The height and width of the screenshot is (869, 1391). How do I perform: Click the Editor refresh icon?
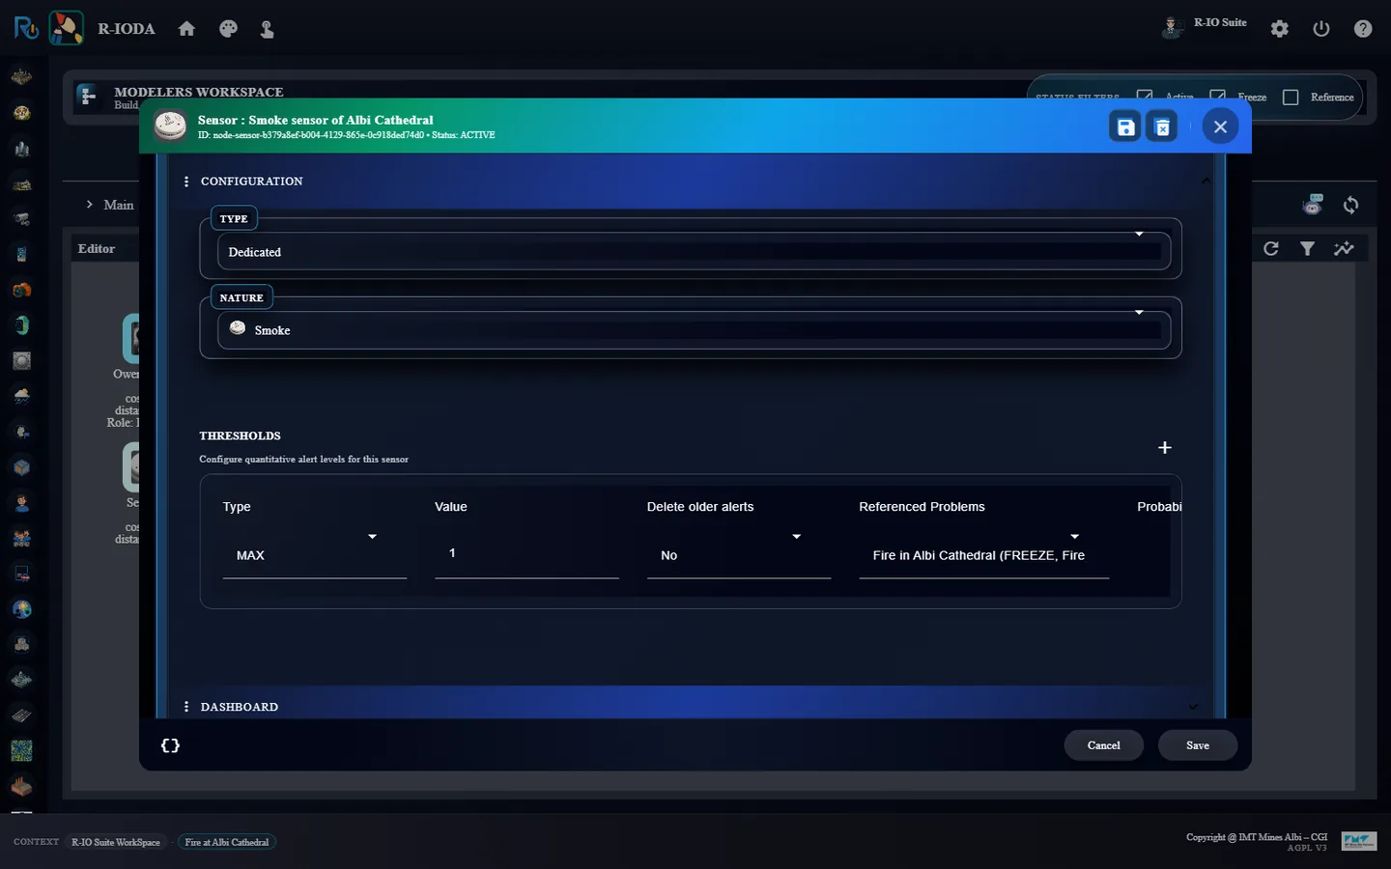(1271, 248)
